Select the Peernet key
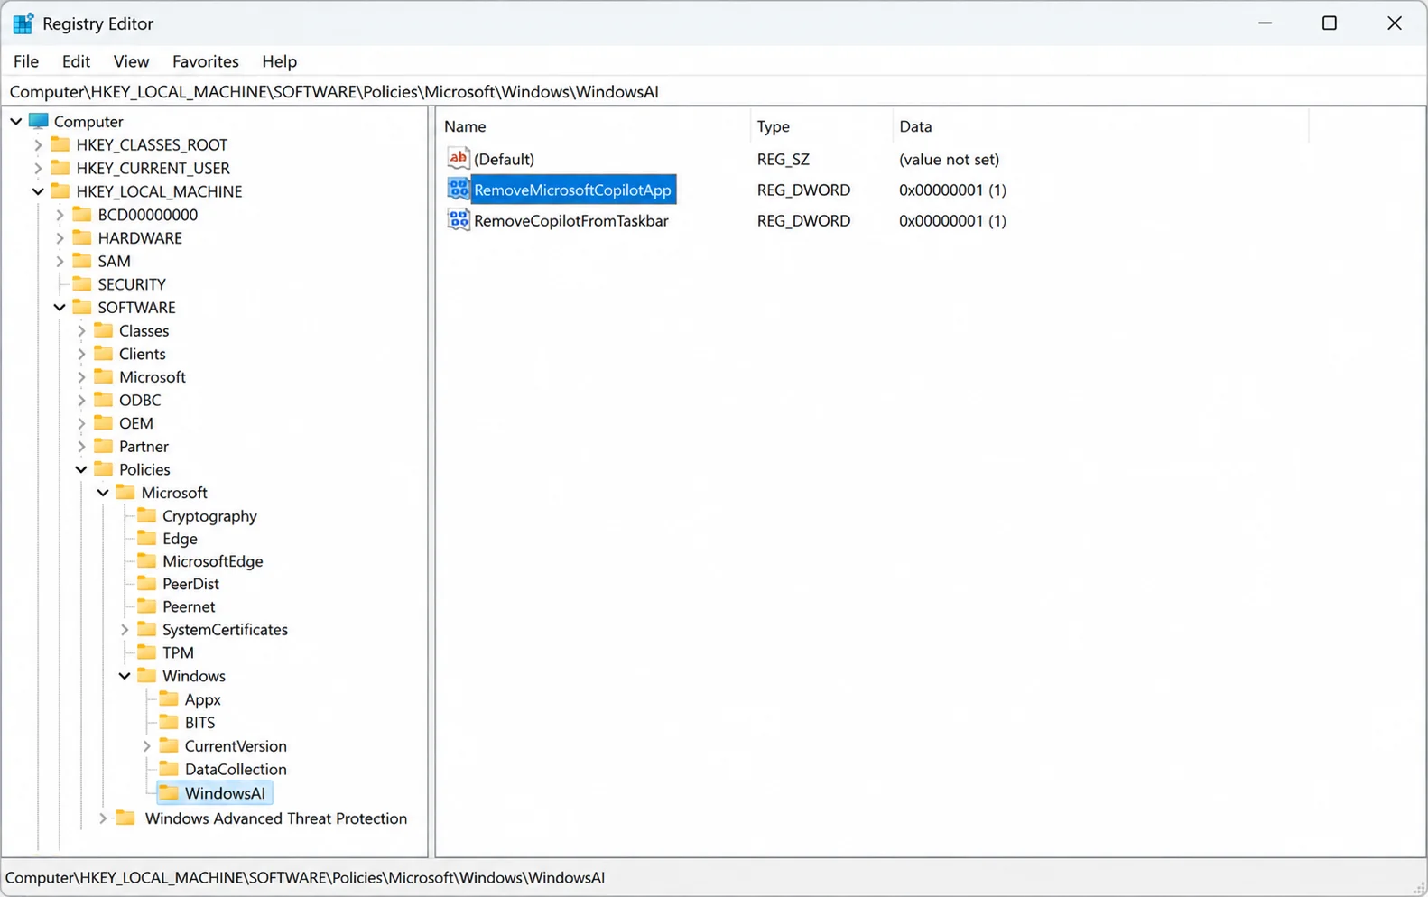This screenshot has width=1428, height=897. click(189, 607)
